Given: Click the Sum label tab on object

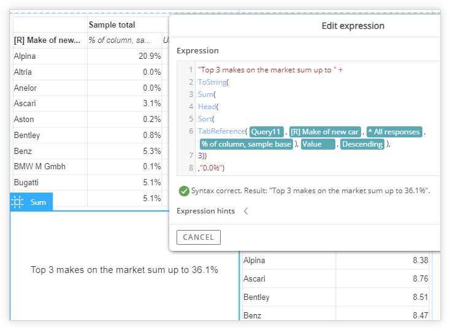Looking at the screenshot, I should point(38,202).
